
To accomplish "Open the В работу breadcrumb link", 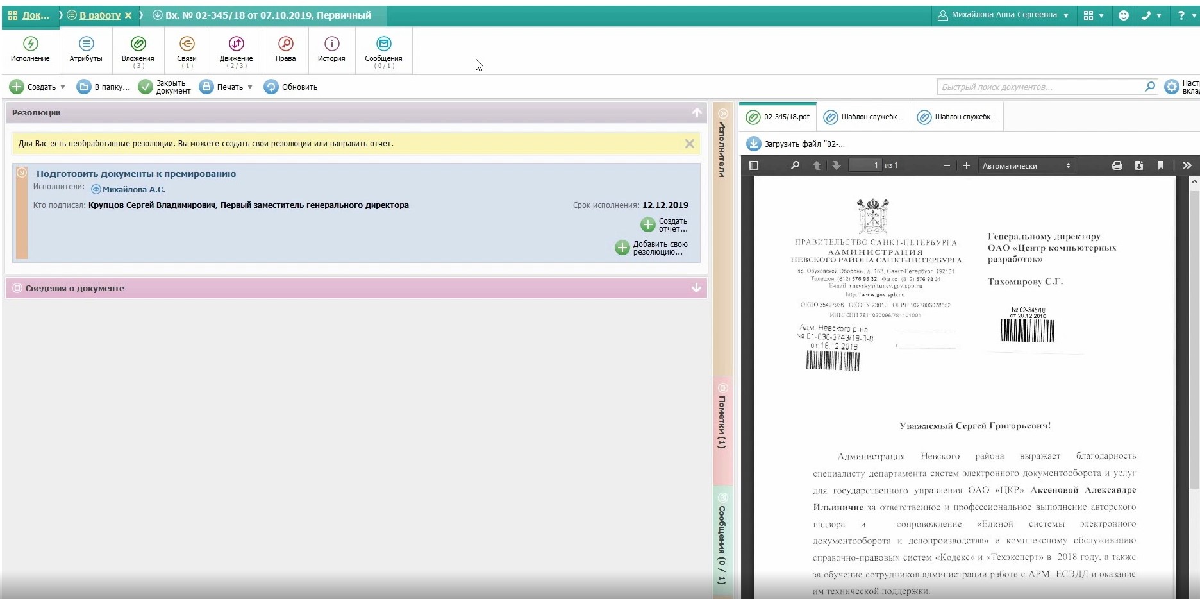I will (99, 15).
